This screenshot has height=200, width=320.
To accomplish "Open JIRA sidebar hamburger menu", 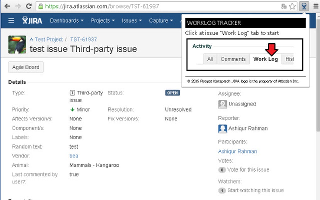I will pos(11,21).
